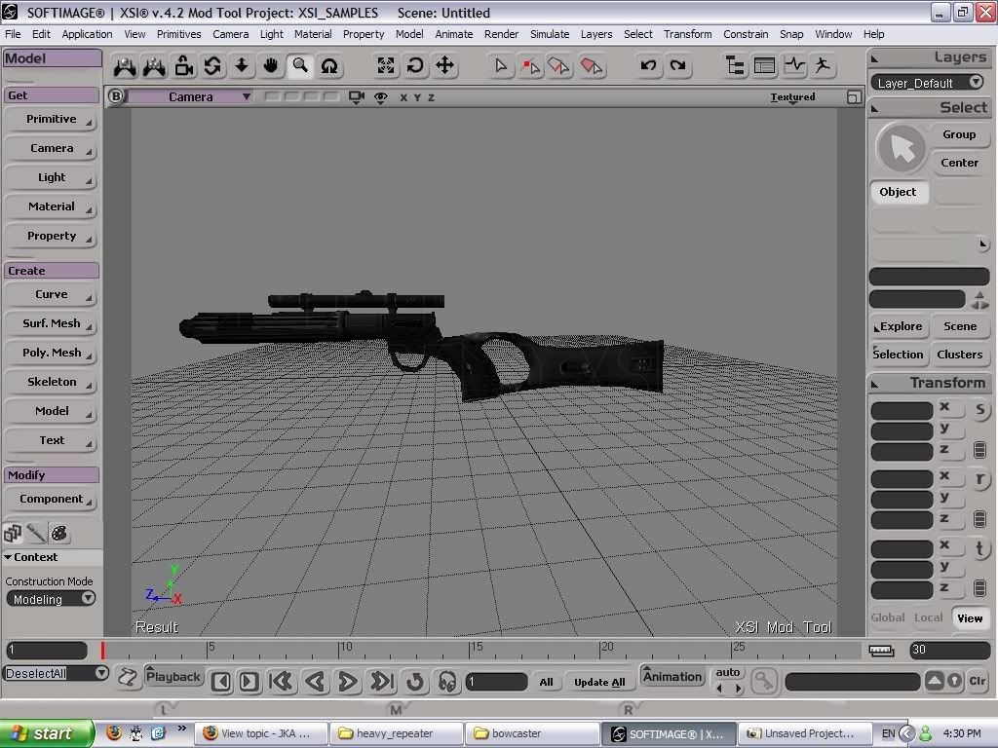998x748 pixels.
Task: Toggle Global transform mode
Action: 887,617
